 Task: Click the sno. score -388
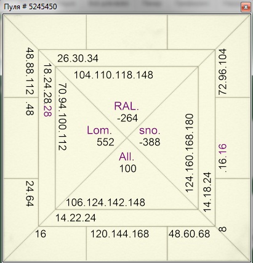click(x=150, y=142)
